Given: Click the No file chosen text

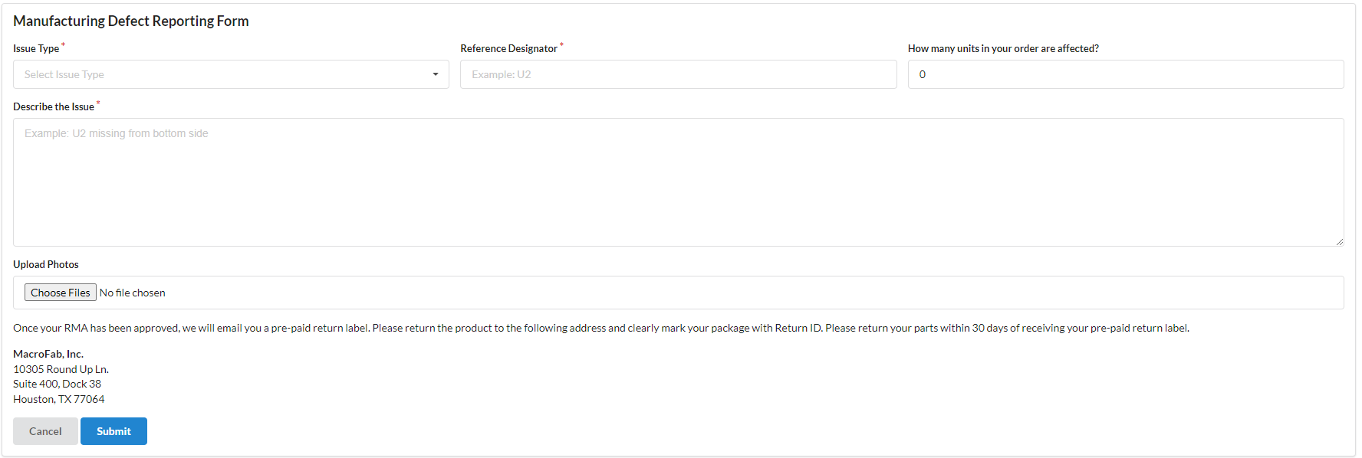Looking at the screenshot, I should point(133,293).
